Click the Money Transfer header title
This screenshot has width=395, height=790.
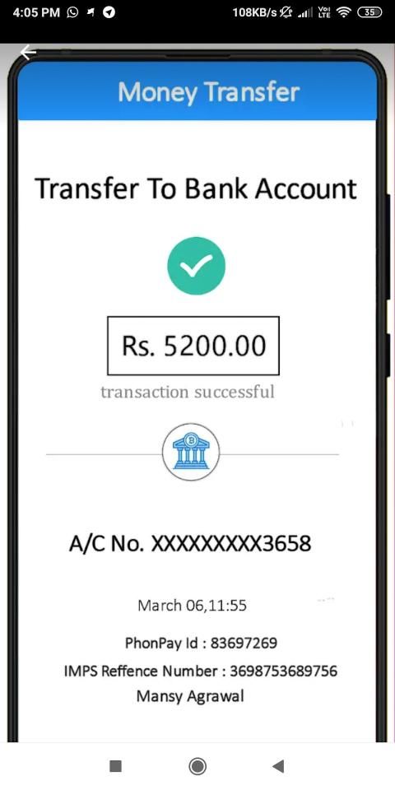click(208, 93)
